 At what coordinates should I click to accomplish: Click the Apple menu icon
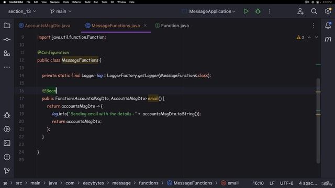pos(4,2)
